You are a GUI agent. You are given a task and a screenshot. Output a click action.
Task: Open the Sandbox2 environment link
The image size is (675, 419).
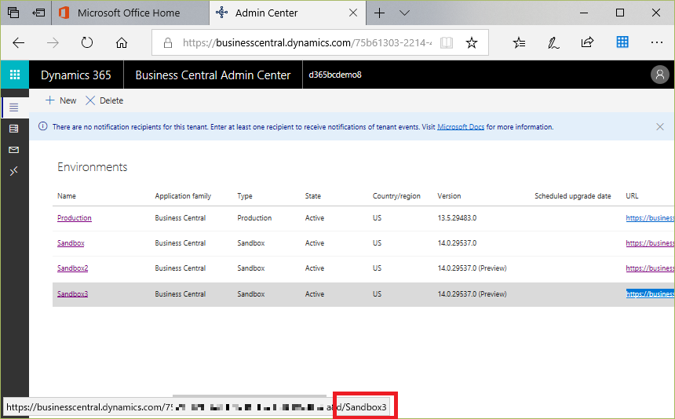[73, 268]
